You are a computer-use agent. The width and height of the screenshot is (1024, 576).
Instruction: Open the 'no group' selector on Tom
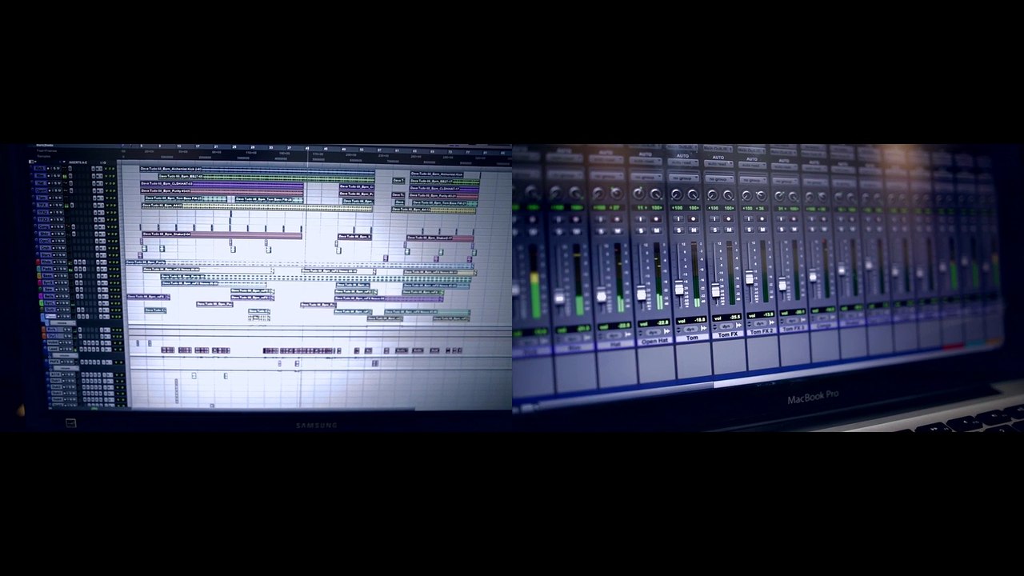pos(684,178)
